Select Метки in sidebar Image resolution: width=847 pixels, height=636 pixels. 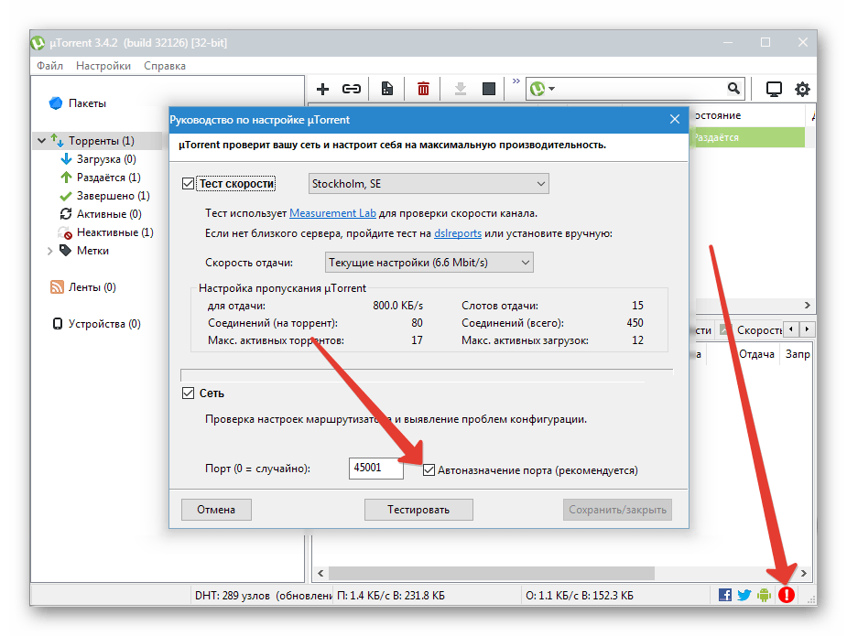click(x=92, y=251)
